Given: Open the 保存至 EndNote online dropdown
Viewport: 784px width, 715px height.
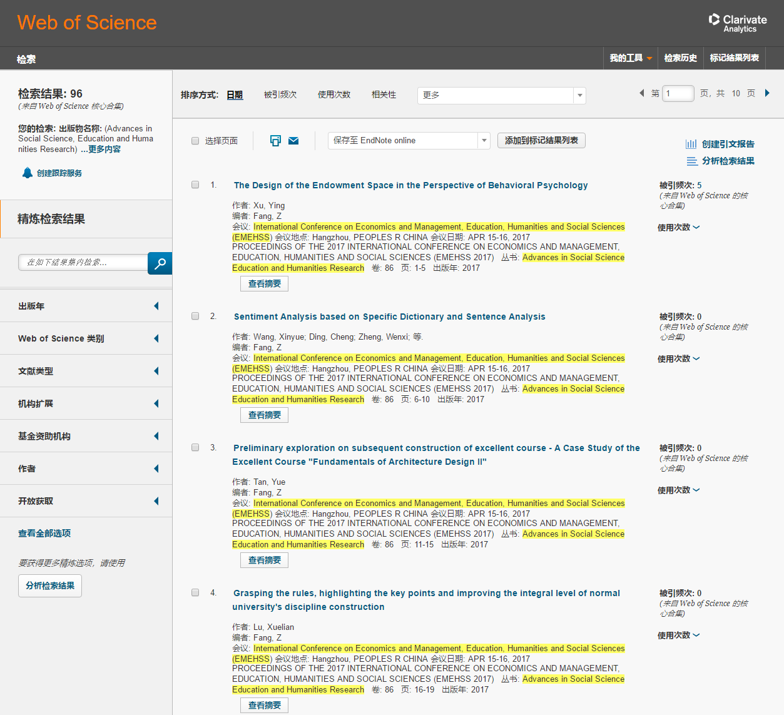Looking at the screenshot, I should pyautogui.click(x=409, y=141).
